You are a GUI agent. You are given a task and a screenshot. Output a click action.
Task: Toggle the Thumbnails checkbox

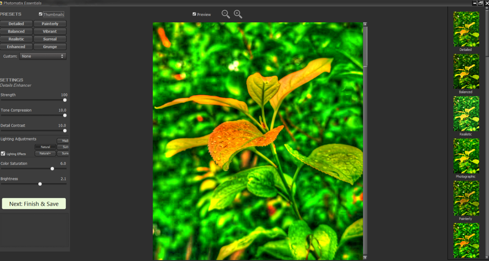pos(41,14)
